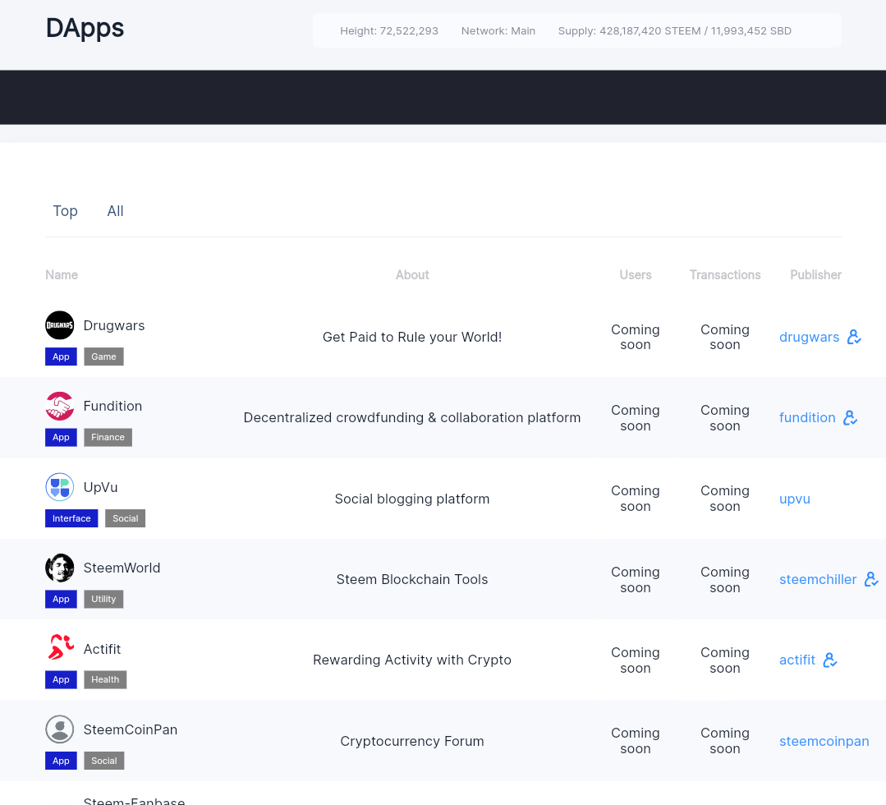Click the SteemCoinPan placeholder avatar icon

point(59,729)
